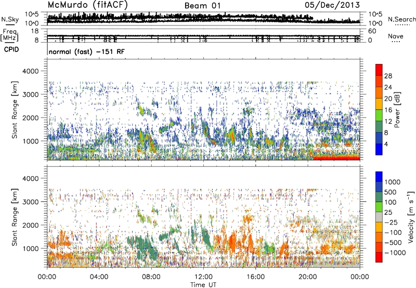
Task: Click the red below -1000 velocity swatch
Action: (379, 257)
